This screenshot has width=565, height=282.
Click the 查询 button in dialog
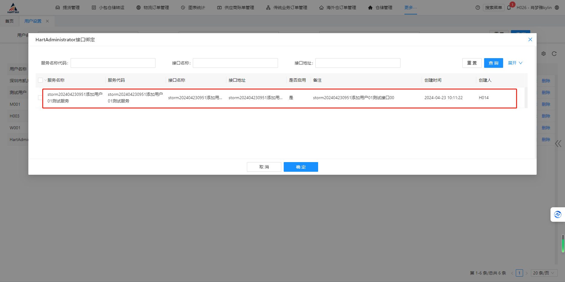pyautogui.click(x=493, y=63)
